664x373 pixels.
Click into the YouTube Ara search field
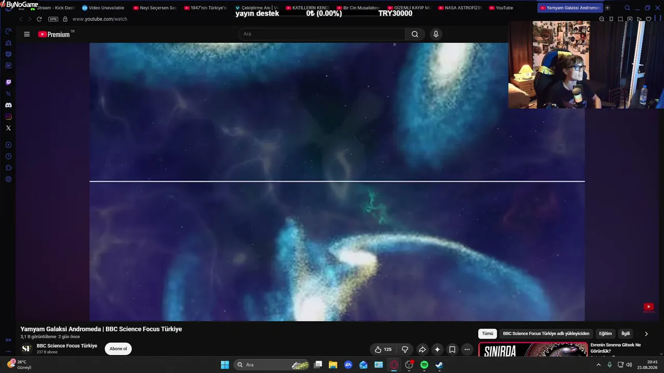[322, 34]
